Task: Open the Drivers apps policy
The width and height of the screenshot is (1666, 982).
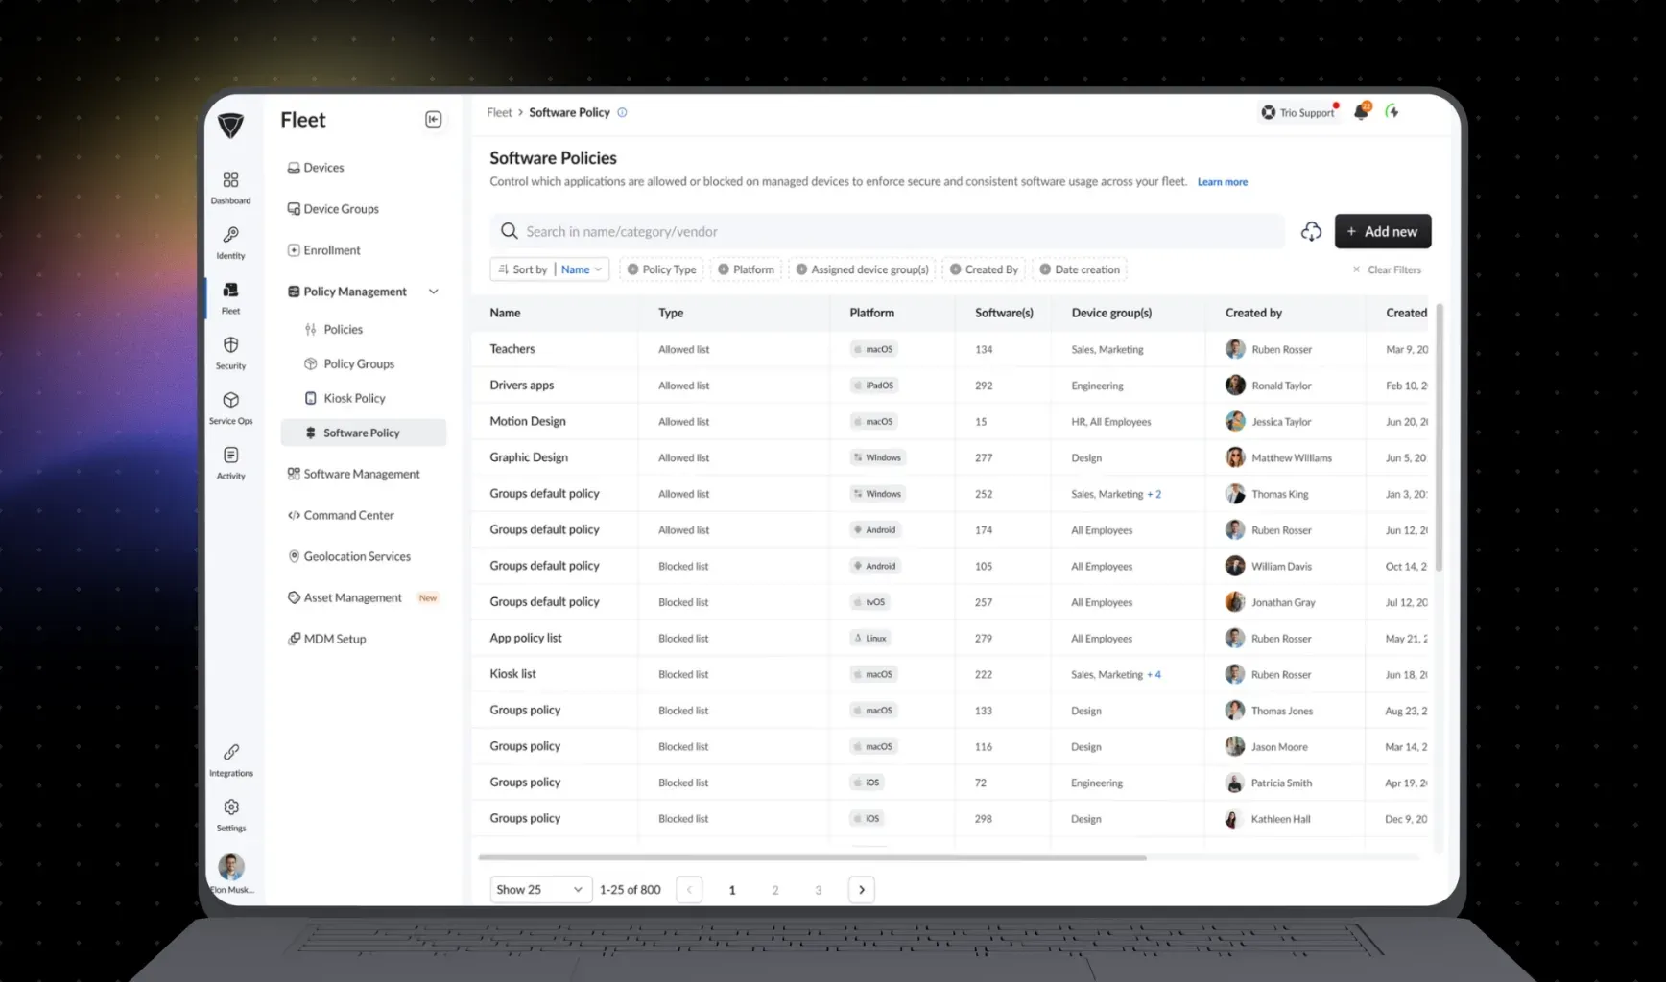Action: pos(950,386)
